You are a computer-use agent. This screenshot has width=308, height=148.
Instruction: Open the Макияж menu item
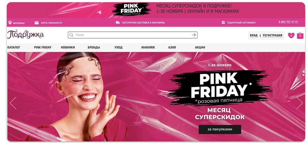pos(148,47)
